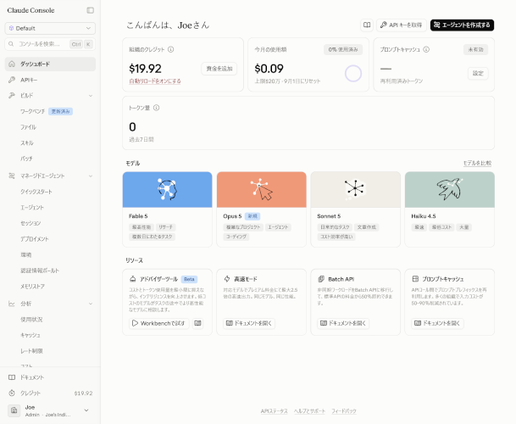The width and height of the screenshot is (516, 424).
Task: Open the クレジット icon at sidebar bottom
Action: [12, 393]
